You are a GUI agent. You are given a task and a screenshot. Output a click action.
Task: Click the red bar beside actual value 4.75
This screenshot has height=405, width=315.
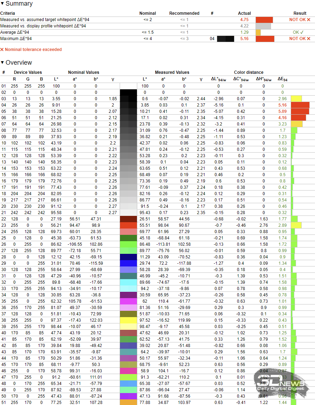[264, 20]
